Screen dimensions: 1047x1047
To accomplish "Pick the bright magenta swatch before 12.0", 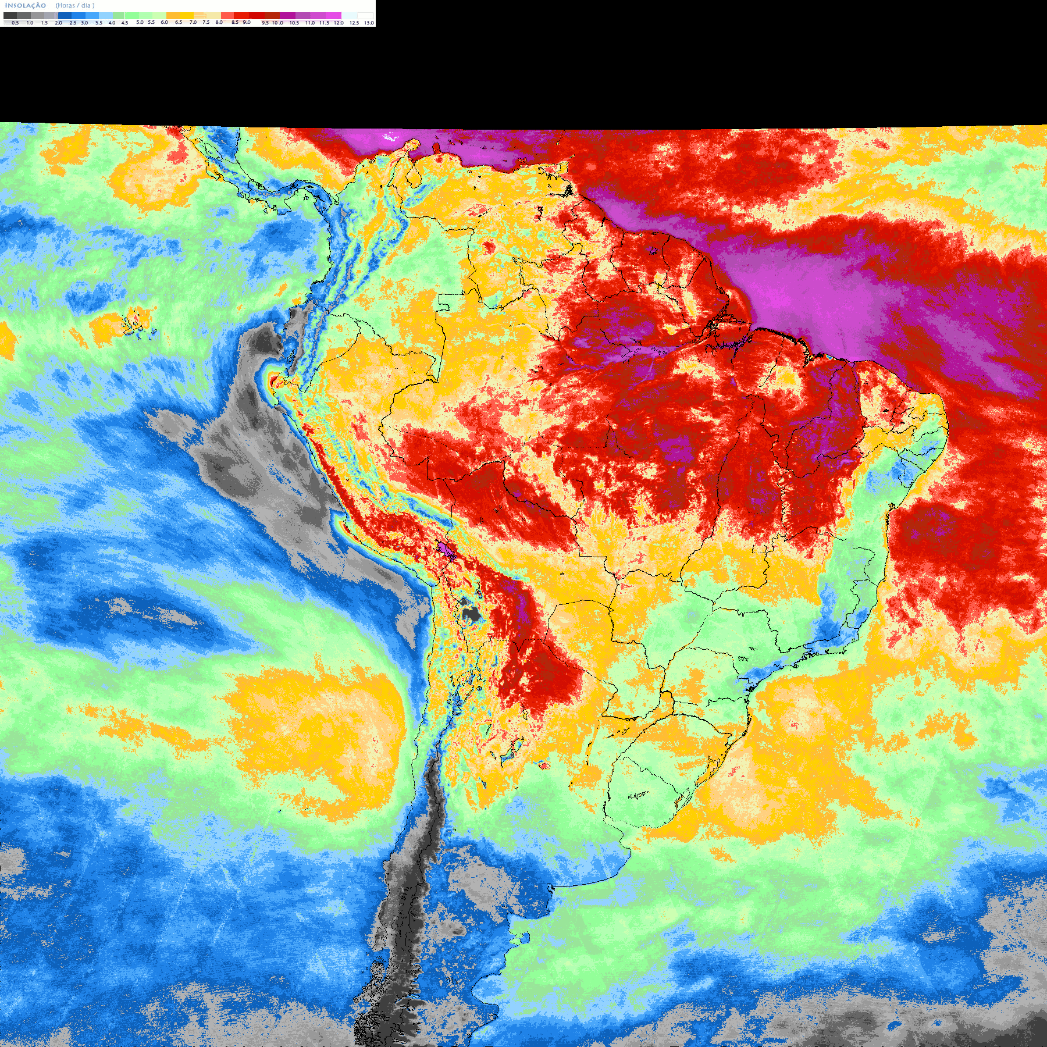I will pyautogui.click(x=333, y=16).
